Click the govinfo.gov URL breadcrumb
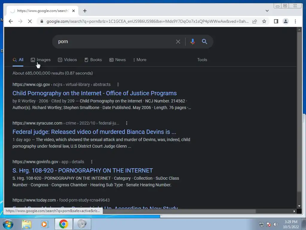306x230 pixels. click(48, 162)
